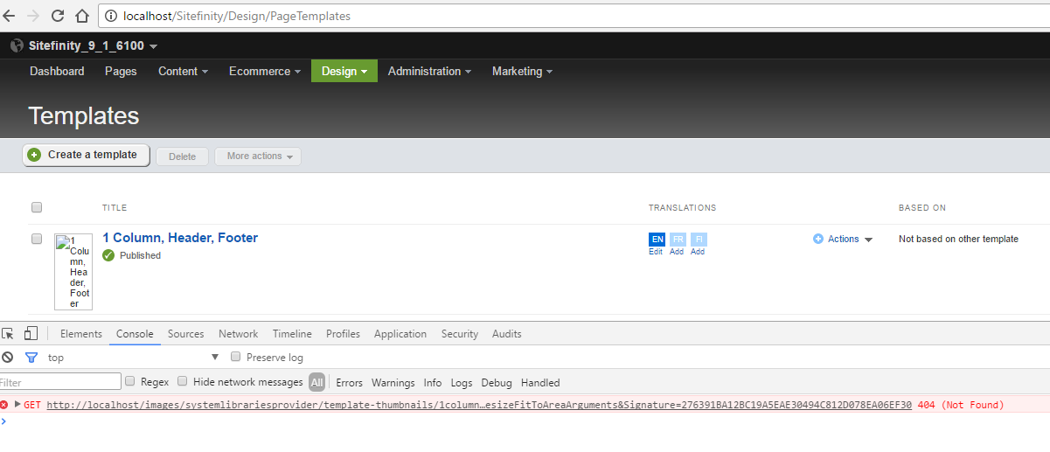Click the browser forward arrow
1050x452 pixels.
click(33, 16)
